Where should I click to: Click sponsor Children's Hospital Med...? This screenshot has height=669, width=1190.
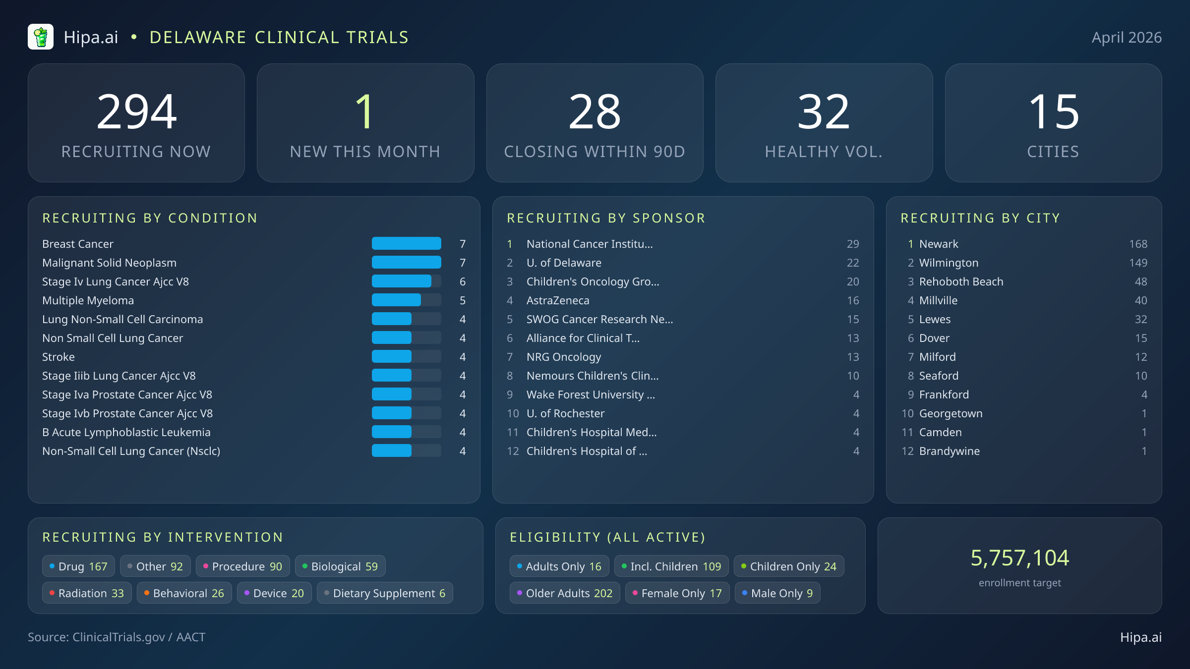tap(683, 432)
